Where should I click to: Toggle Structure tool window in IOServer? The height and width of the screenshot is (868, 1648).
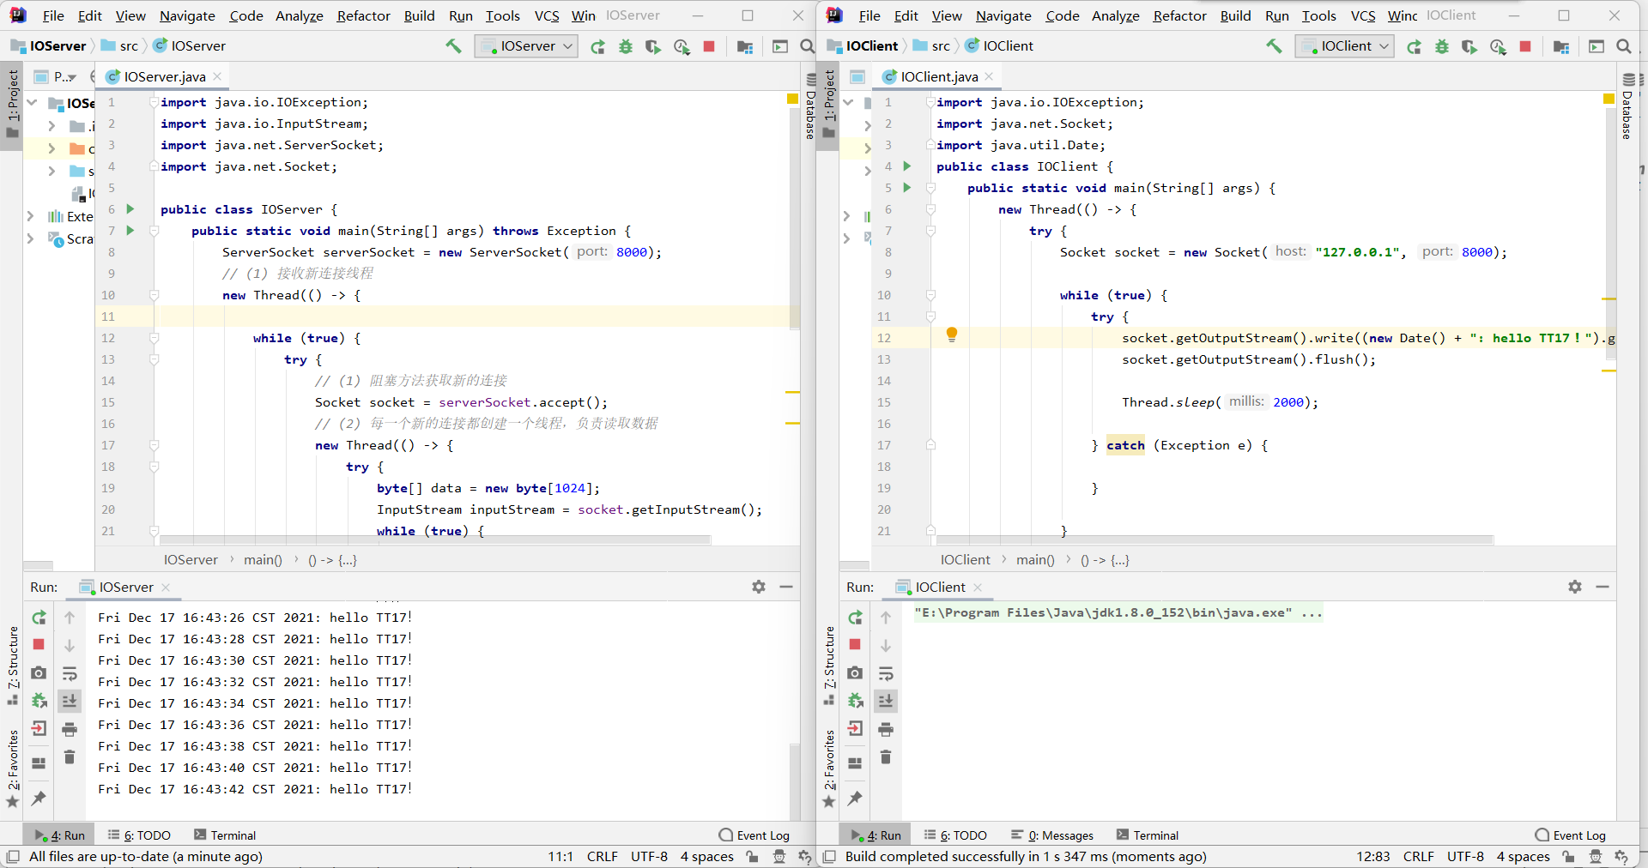point(12,666)
